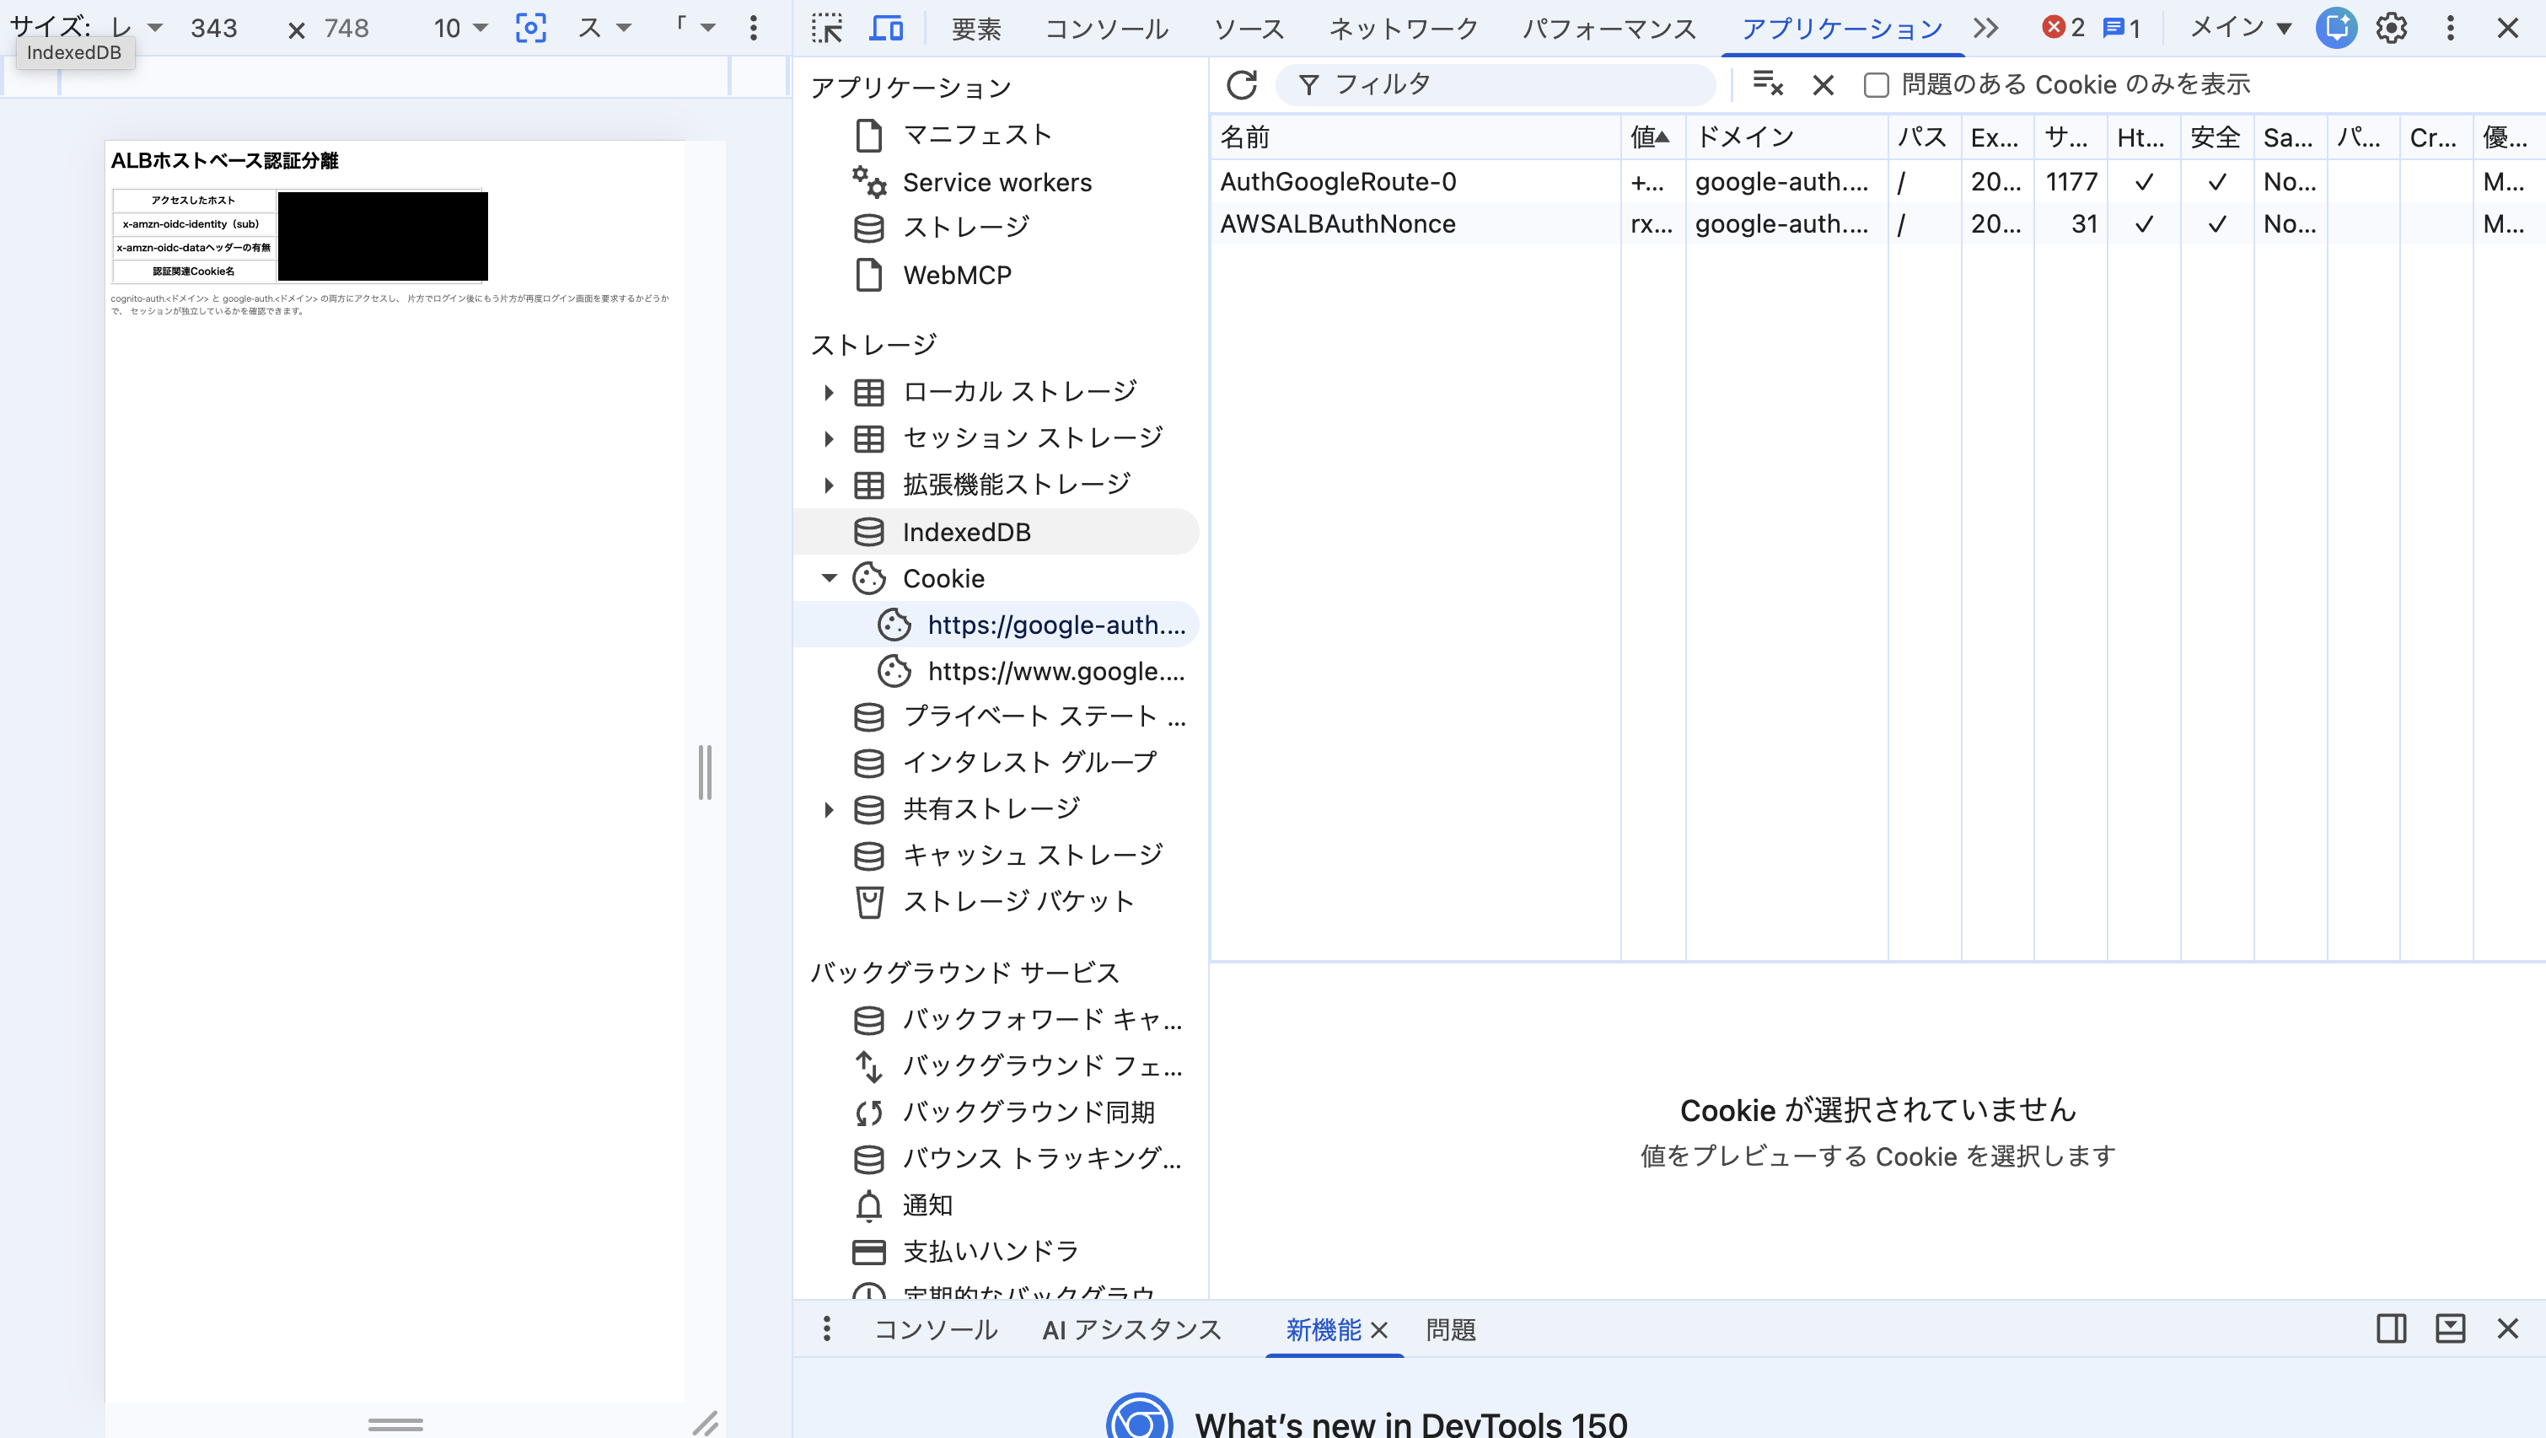The image size is (2546, 1438).
Task: Select the https://google-auth cookie origin
Action: pyautogui.click(x=996, y=625)
